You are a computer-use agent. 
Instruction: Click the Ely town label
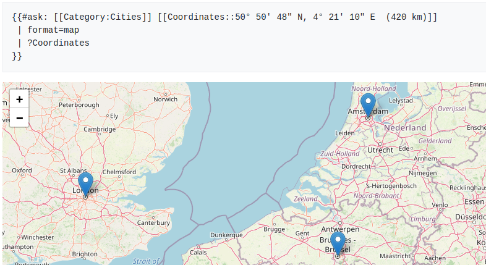click(x=114, y=116)
